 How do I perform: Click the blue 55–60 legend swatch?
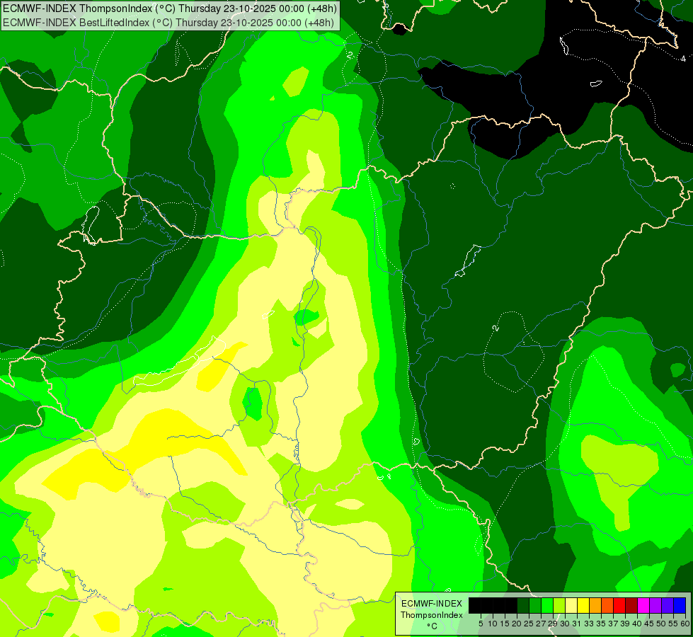[680, 606]
